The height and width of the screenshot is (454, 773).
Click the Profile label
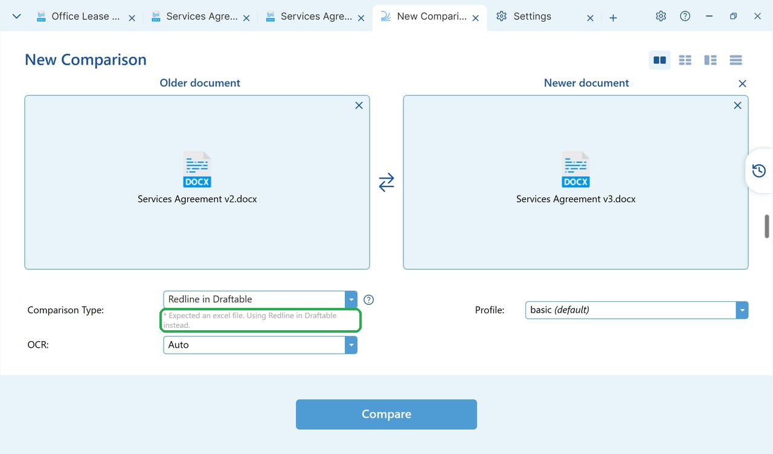tap(490, 310)
